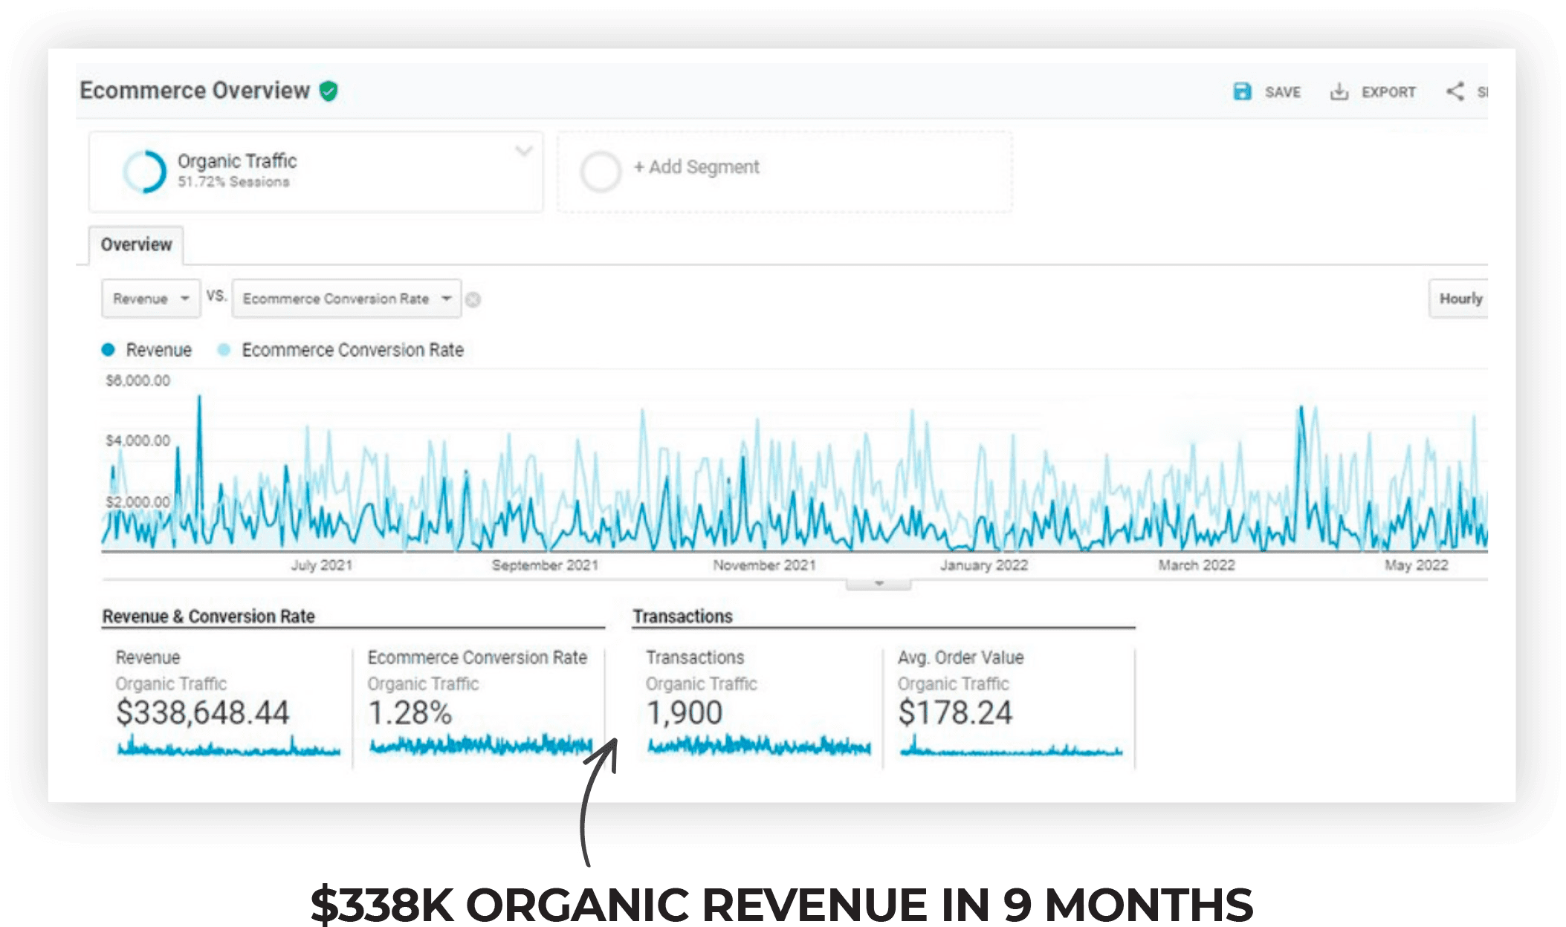The width and height of the screenshot is (1566, 927).
Task: Click the Revenue legend dot
Action: coord(109,350)
